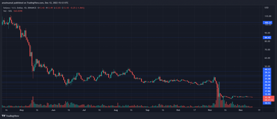Click the red 13.18 current price label

(x=268, y=97)
